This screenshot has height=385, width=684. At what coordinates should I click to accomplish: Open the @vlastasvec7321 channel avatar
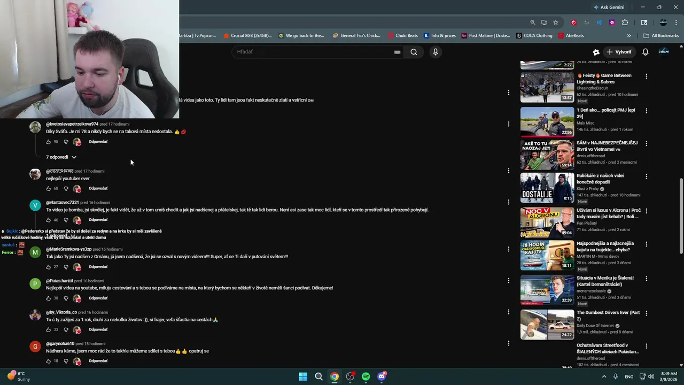pos(35,205)
